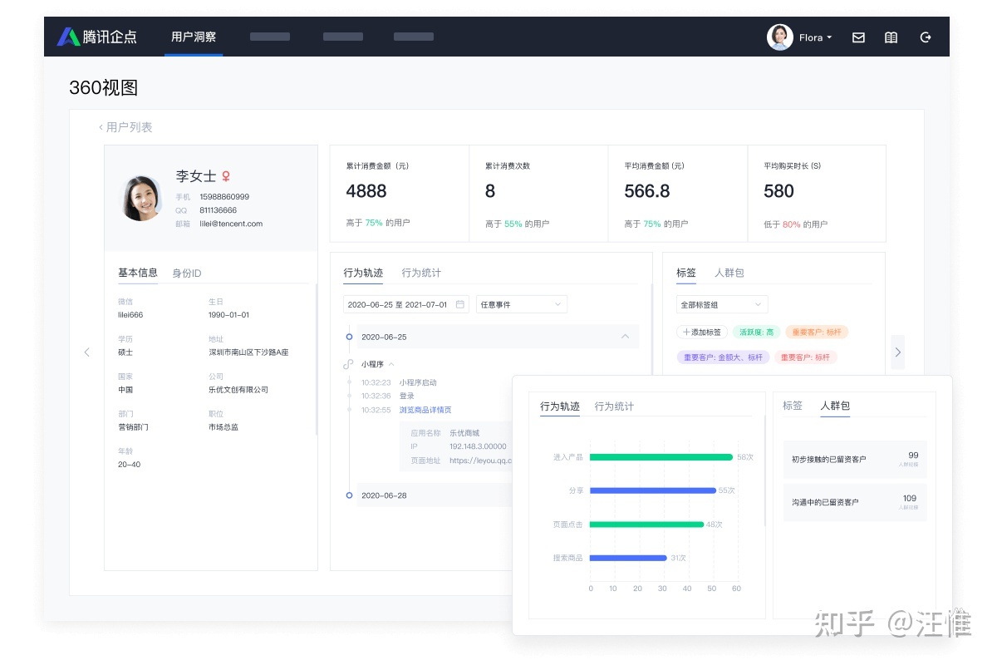Select the 活跃度: 高 tag
997x665 pixels.
click(x=755, y=332)
